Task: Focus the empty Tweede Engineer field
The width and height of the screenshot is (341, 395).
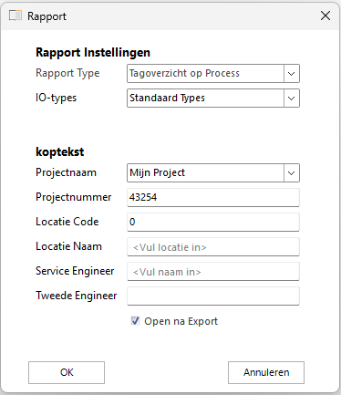Action: (x=213, y=296)
